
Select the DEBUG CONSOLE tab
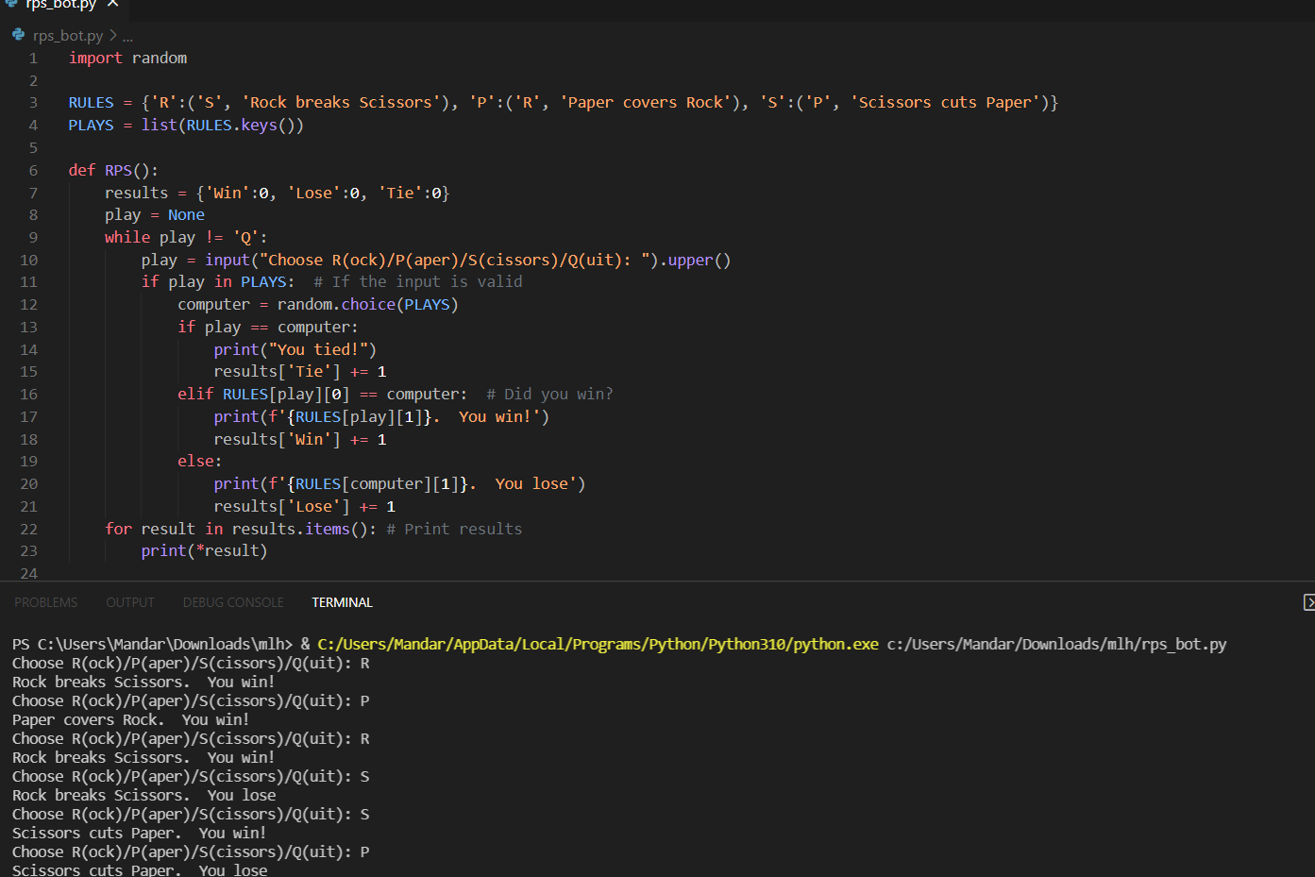[x=232, y=601]
